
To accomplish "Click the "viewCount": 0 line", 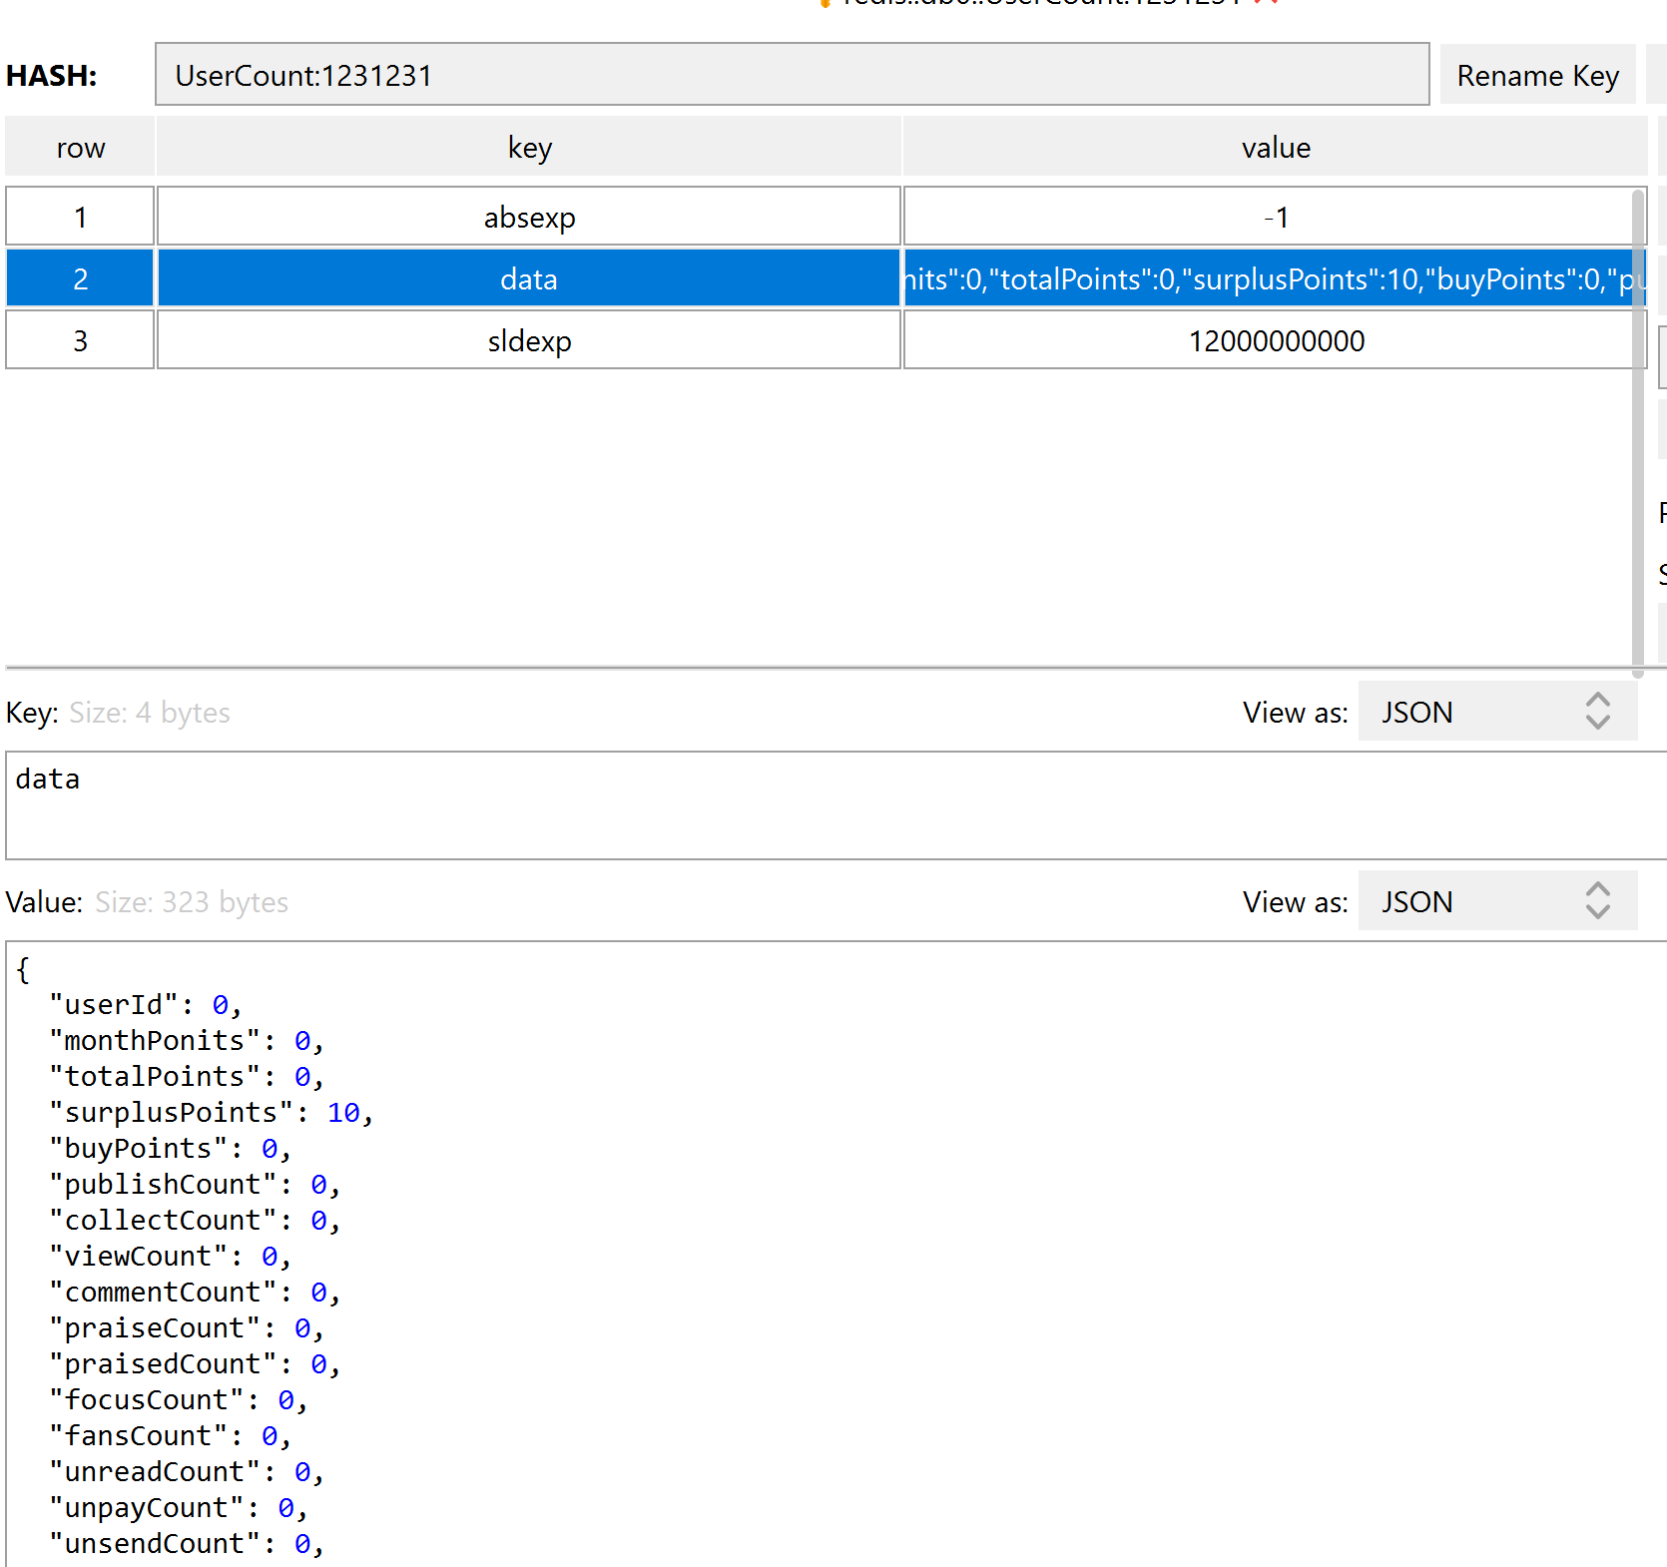I will [x=171, y=1257].
